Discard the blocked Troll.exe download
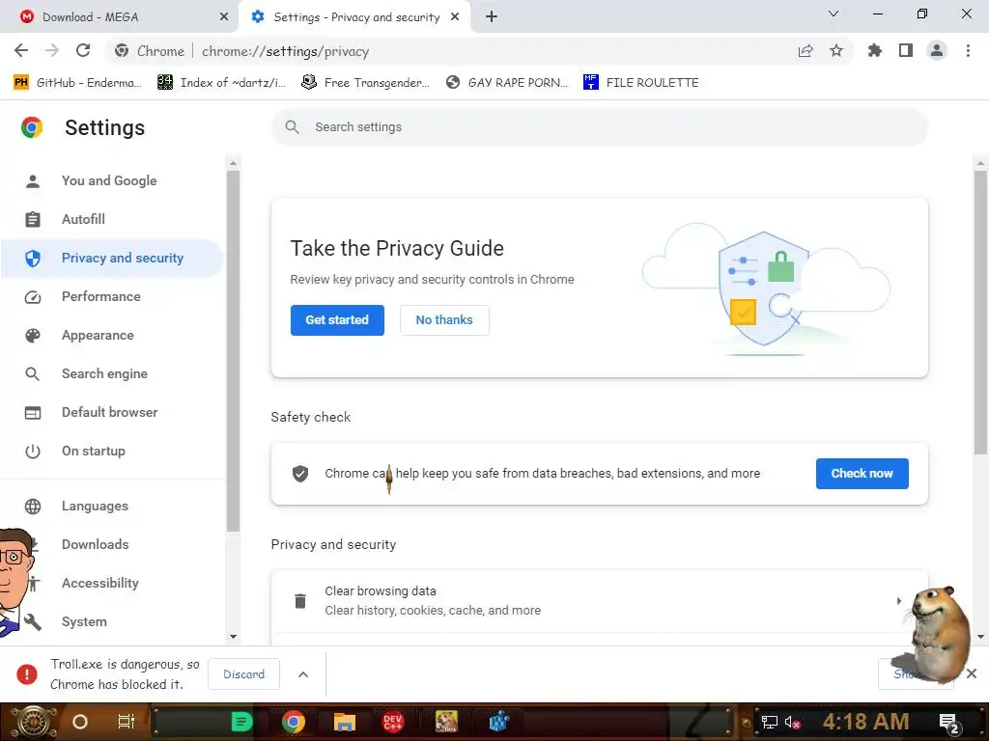Image resolution: width=989 pixels, height=741 pixels. click(243, 674)
